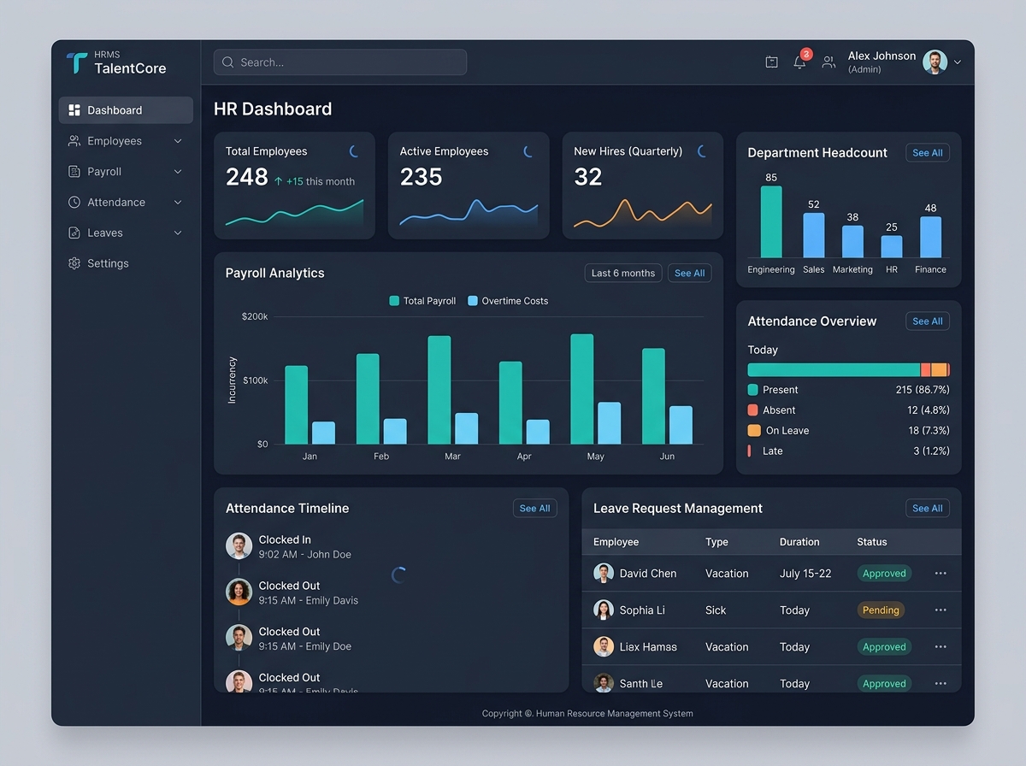Open more options for Liax Hamas row
This screenshot has height=766, width=1026.
(940, 647)
